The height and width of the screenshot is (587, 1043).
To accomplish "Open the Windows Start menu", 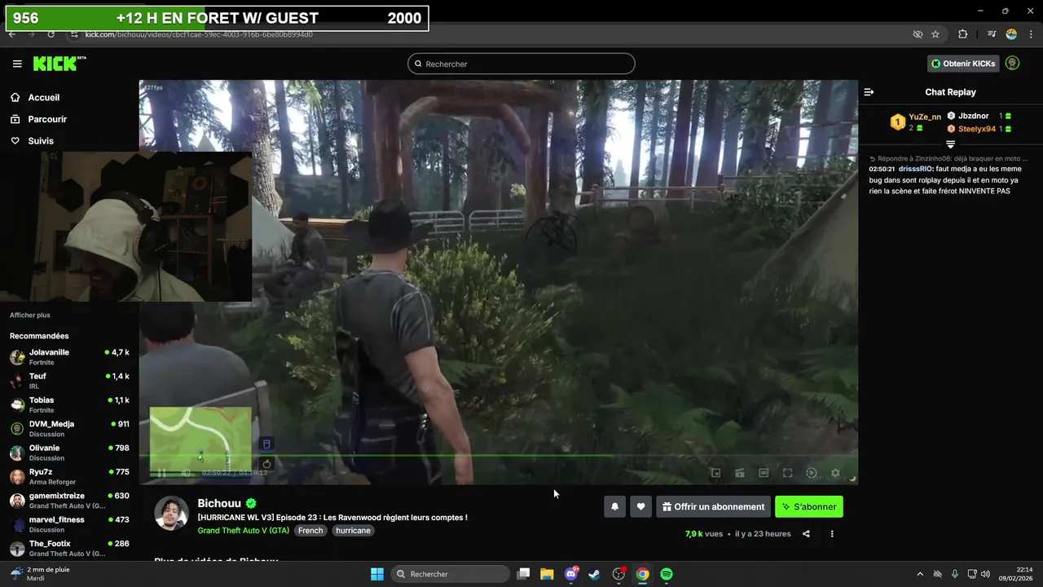I will [377, 574].
